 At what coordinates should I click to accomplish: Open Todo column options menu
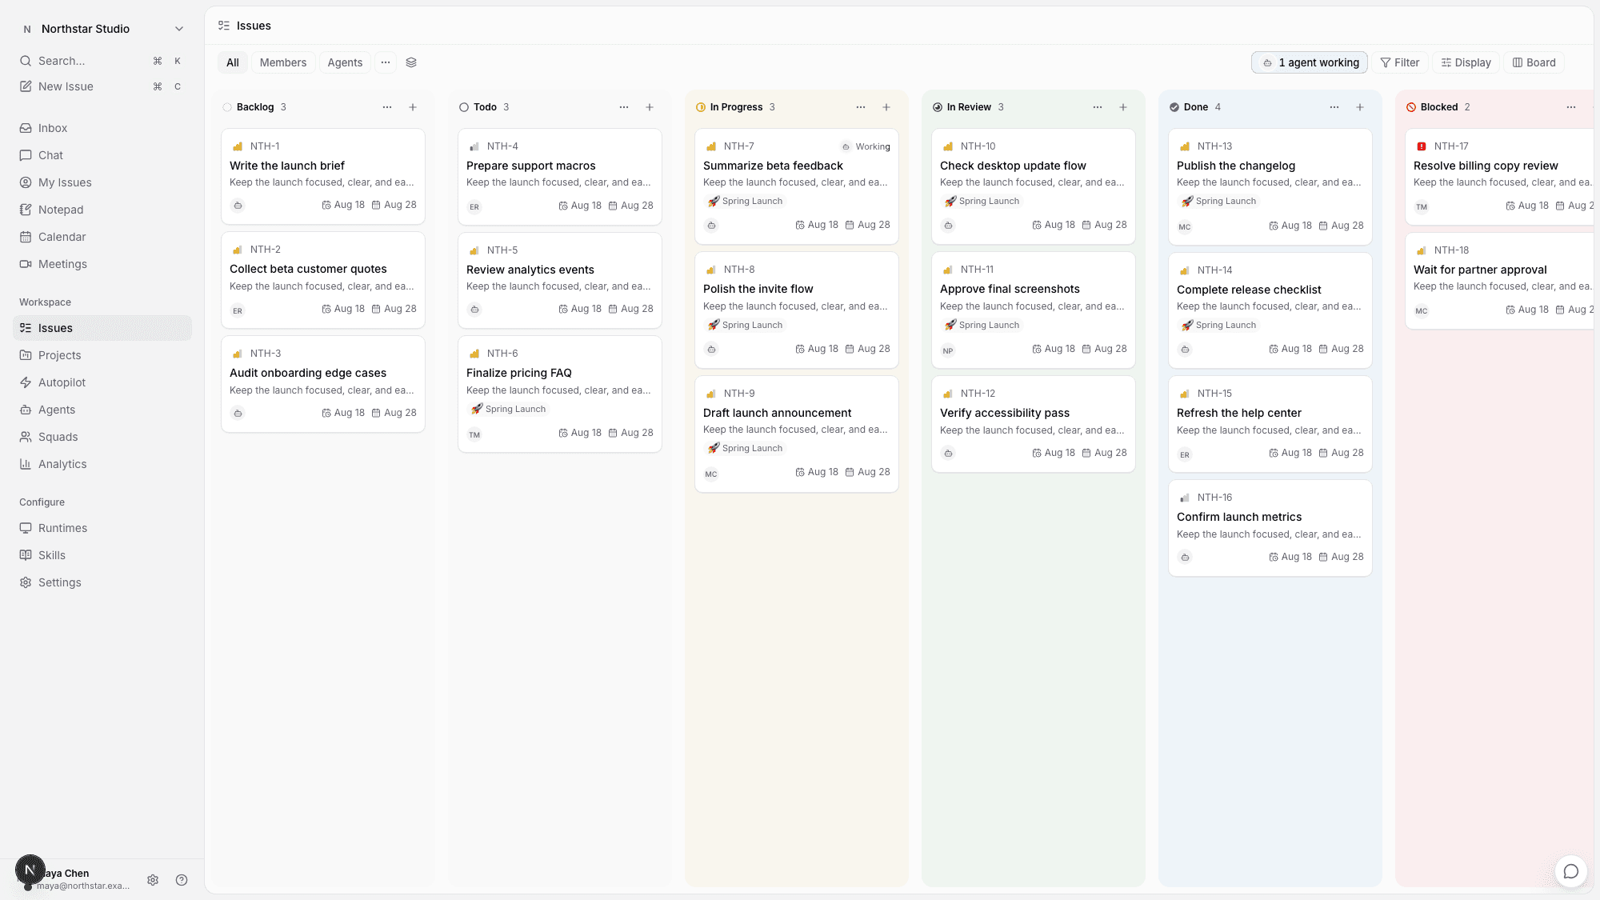tap(624, 107)
